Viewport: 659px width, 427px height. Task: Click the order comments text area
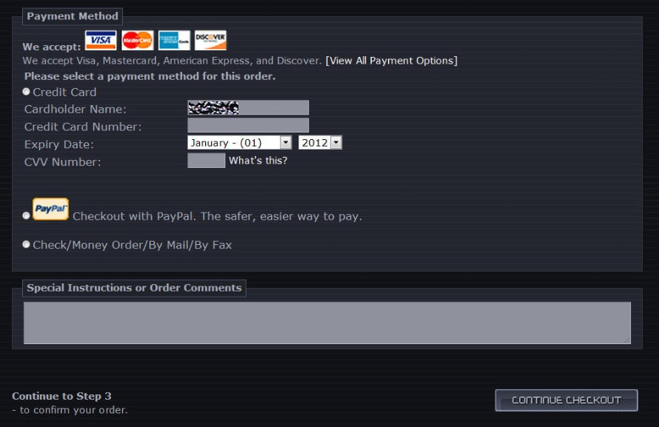tap(327, 323)
